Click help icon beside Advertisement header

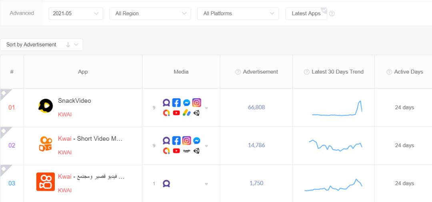pyautogui.click(x=238, y=72)
